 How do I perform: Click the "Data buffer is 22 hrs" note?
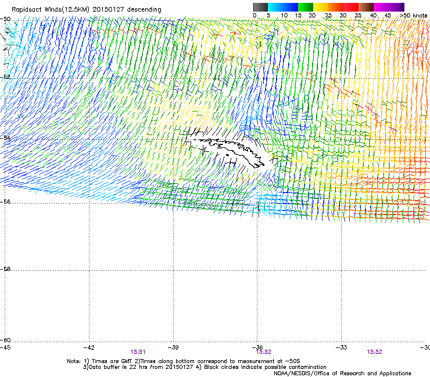click(x=138, y=367)
